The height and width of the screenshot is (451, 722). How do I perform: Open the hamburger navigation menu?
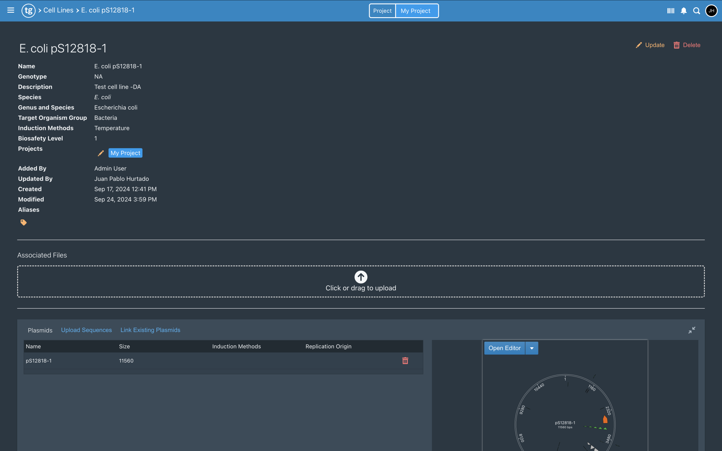[11, 10]
